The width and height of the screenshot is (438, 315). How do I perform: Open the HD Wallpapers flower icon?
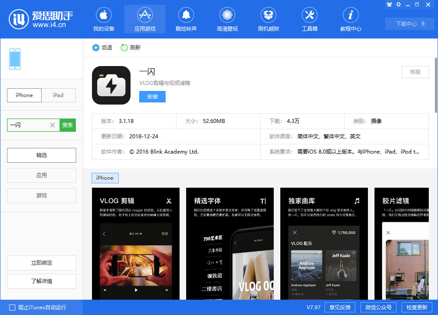[x=227, y=15]
